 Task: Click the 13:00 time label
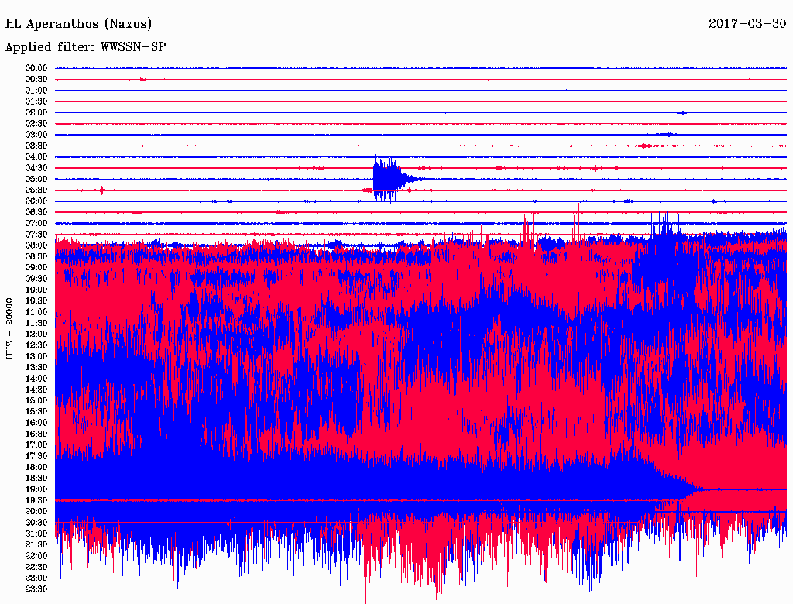tap(36, 356)
